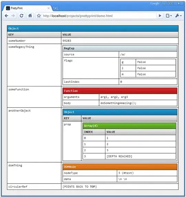Collapse the RegExp table header

(x=120, y=48)
